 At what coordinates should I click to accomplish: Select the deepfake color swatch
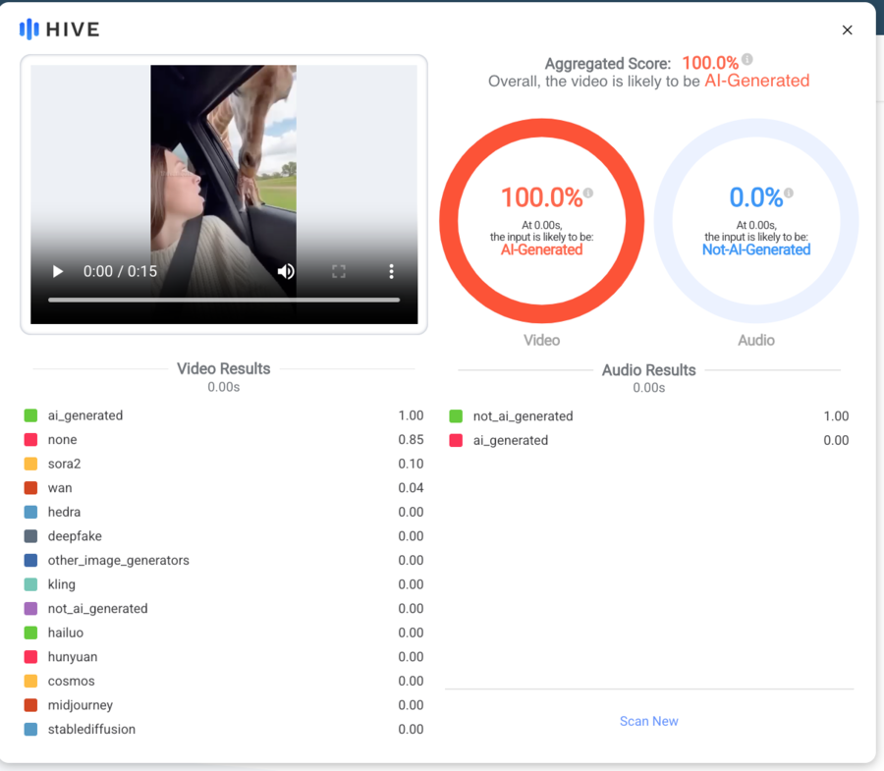(30, 536)
